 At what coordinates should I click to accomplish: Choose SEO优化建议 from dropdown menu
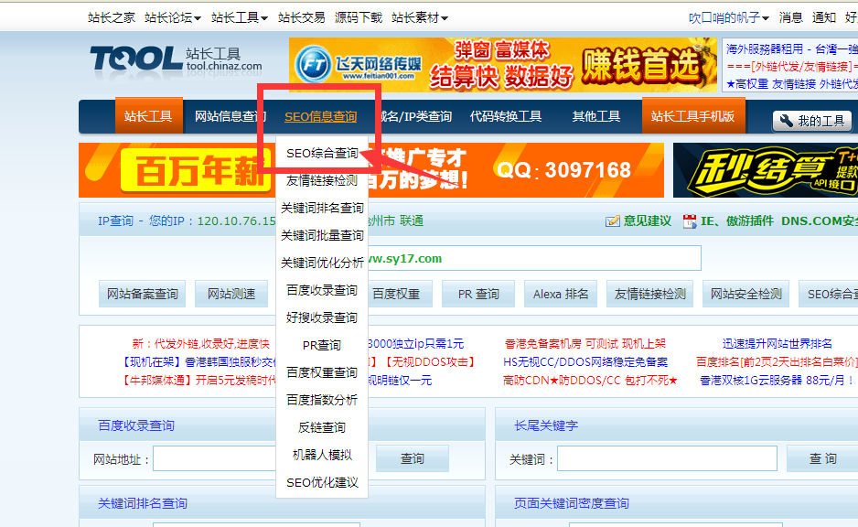click(322, 483)
